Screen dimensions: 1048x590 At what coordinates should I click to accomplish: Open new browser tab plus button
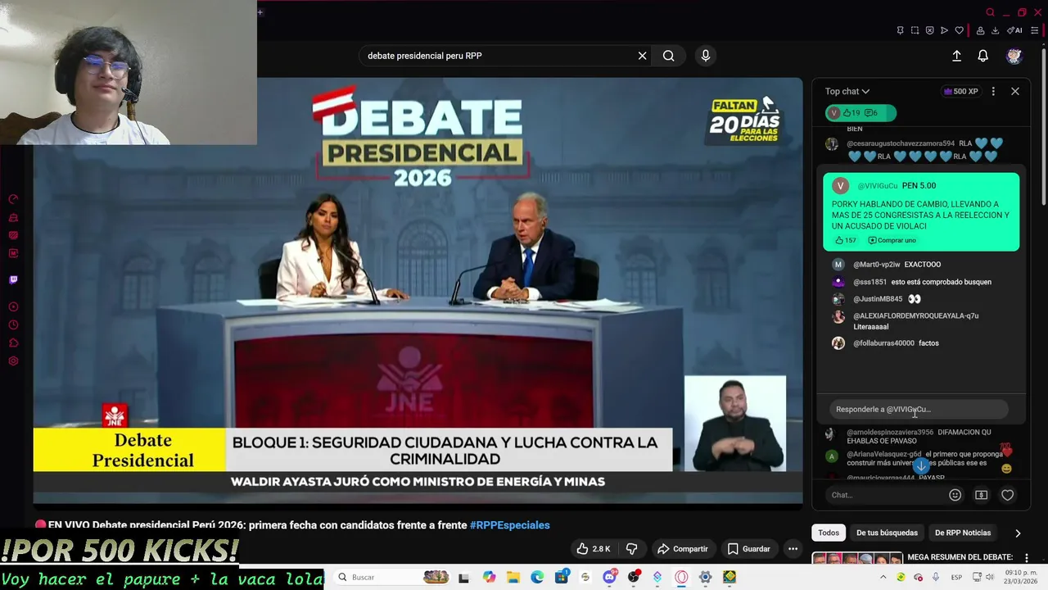pyautogui.click(x=260, y=12)
